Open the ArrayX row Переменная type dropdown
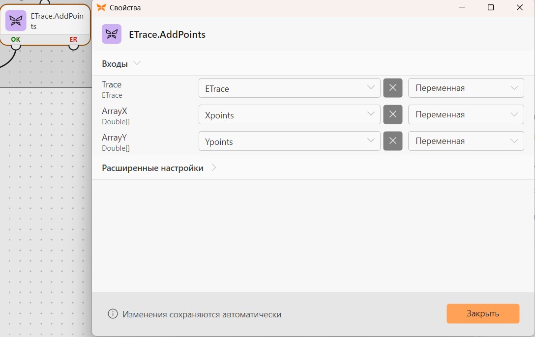535x337 pixels. (x=466, y=115)
